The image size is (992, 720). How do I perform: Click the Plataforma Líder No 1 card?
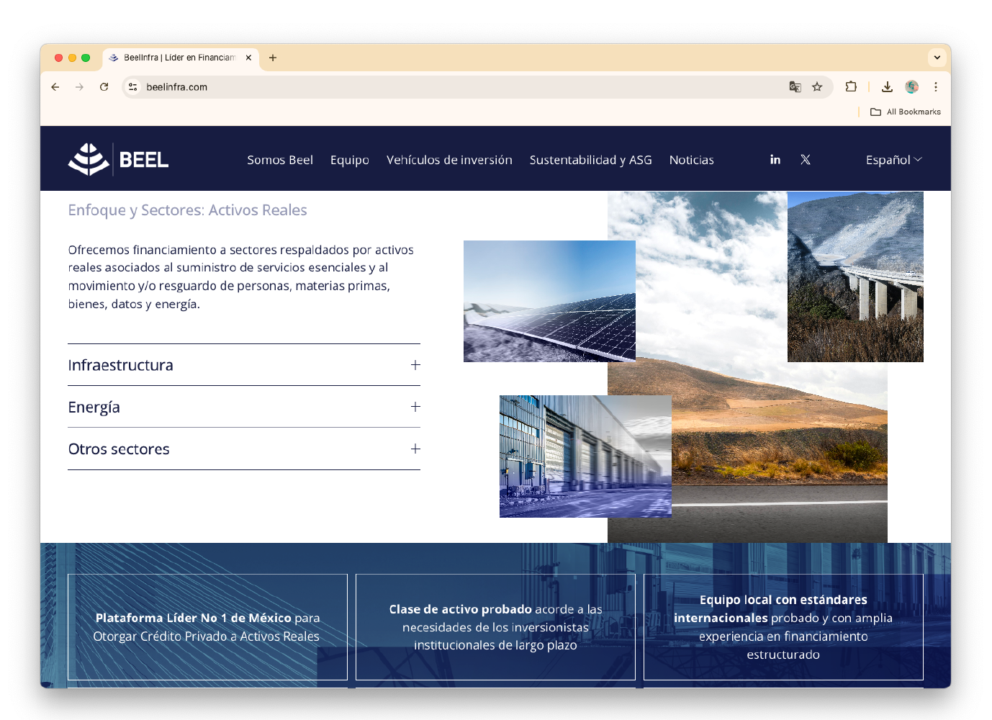coord(207,627)
